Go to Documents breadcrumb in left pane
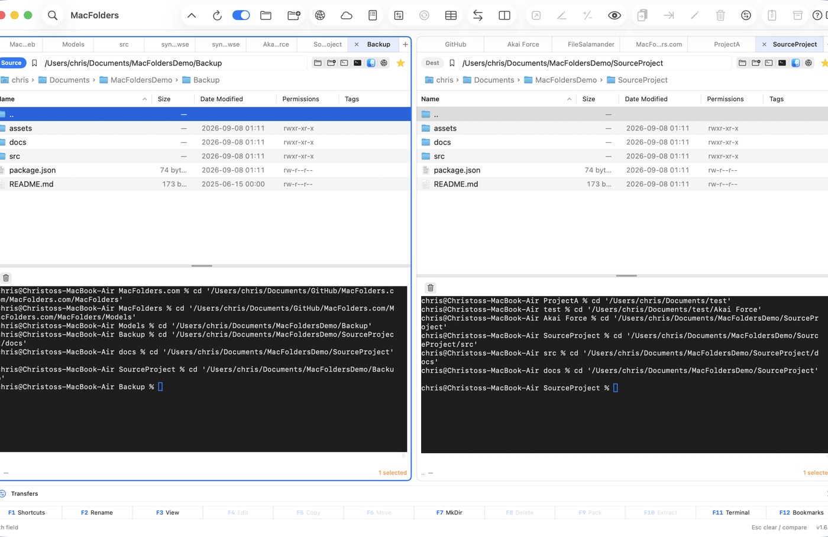This screenshot has height=537, width=828. click(64, 80)
